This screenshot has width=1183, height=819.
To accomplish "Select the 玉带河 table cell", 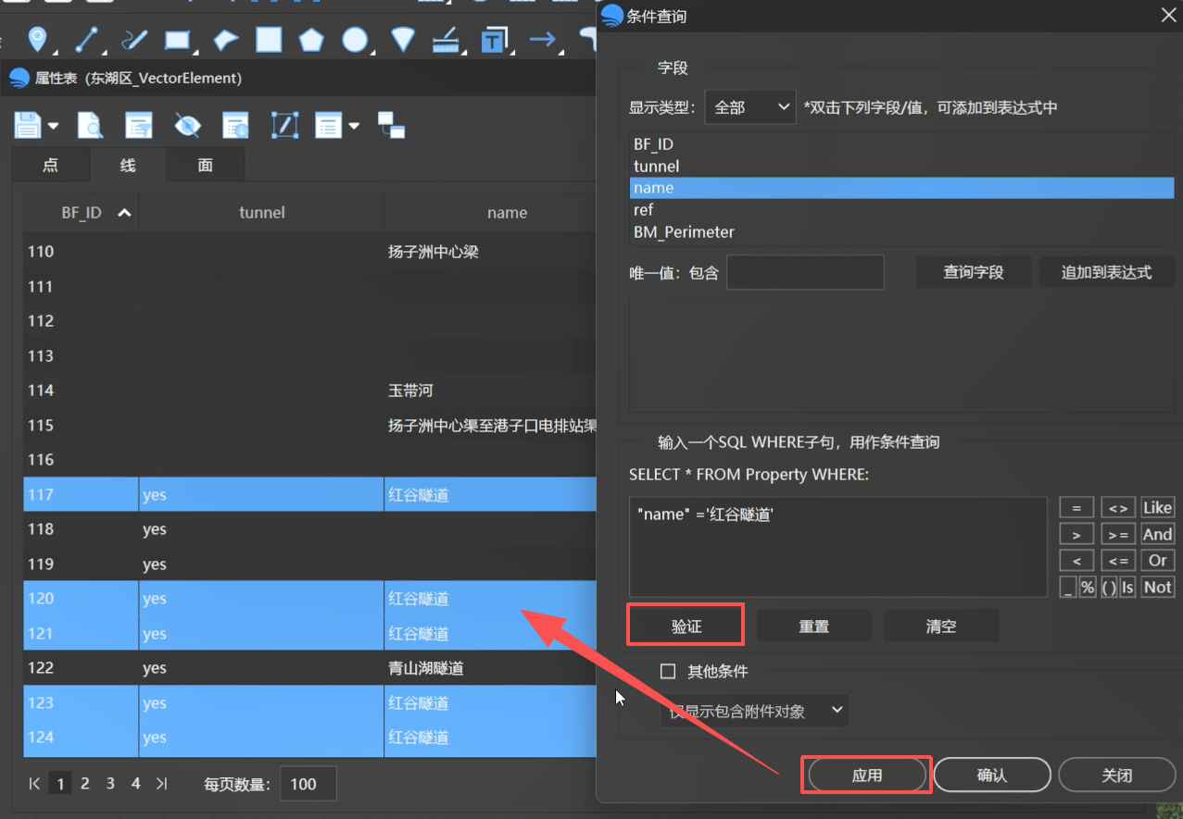I will click(x=489, y=391).
